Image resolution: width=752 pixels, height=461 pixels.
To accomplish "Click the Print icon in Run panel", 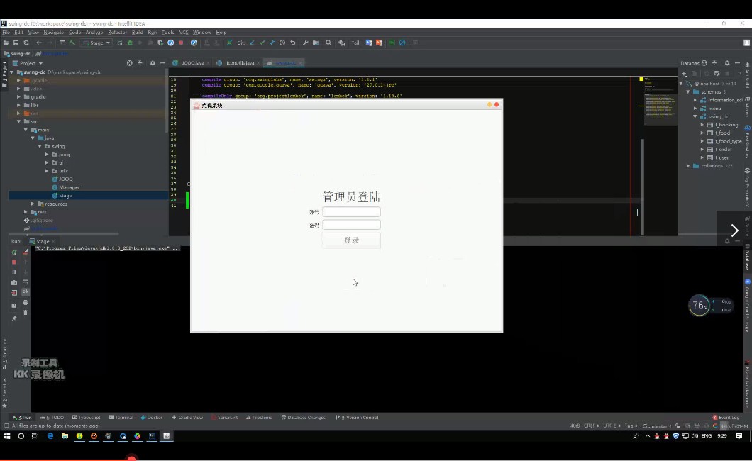I will [26, 302].
